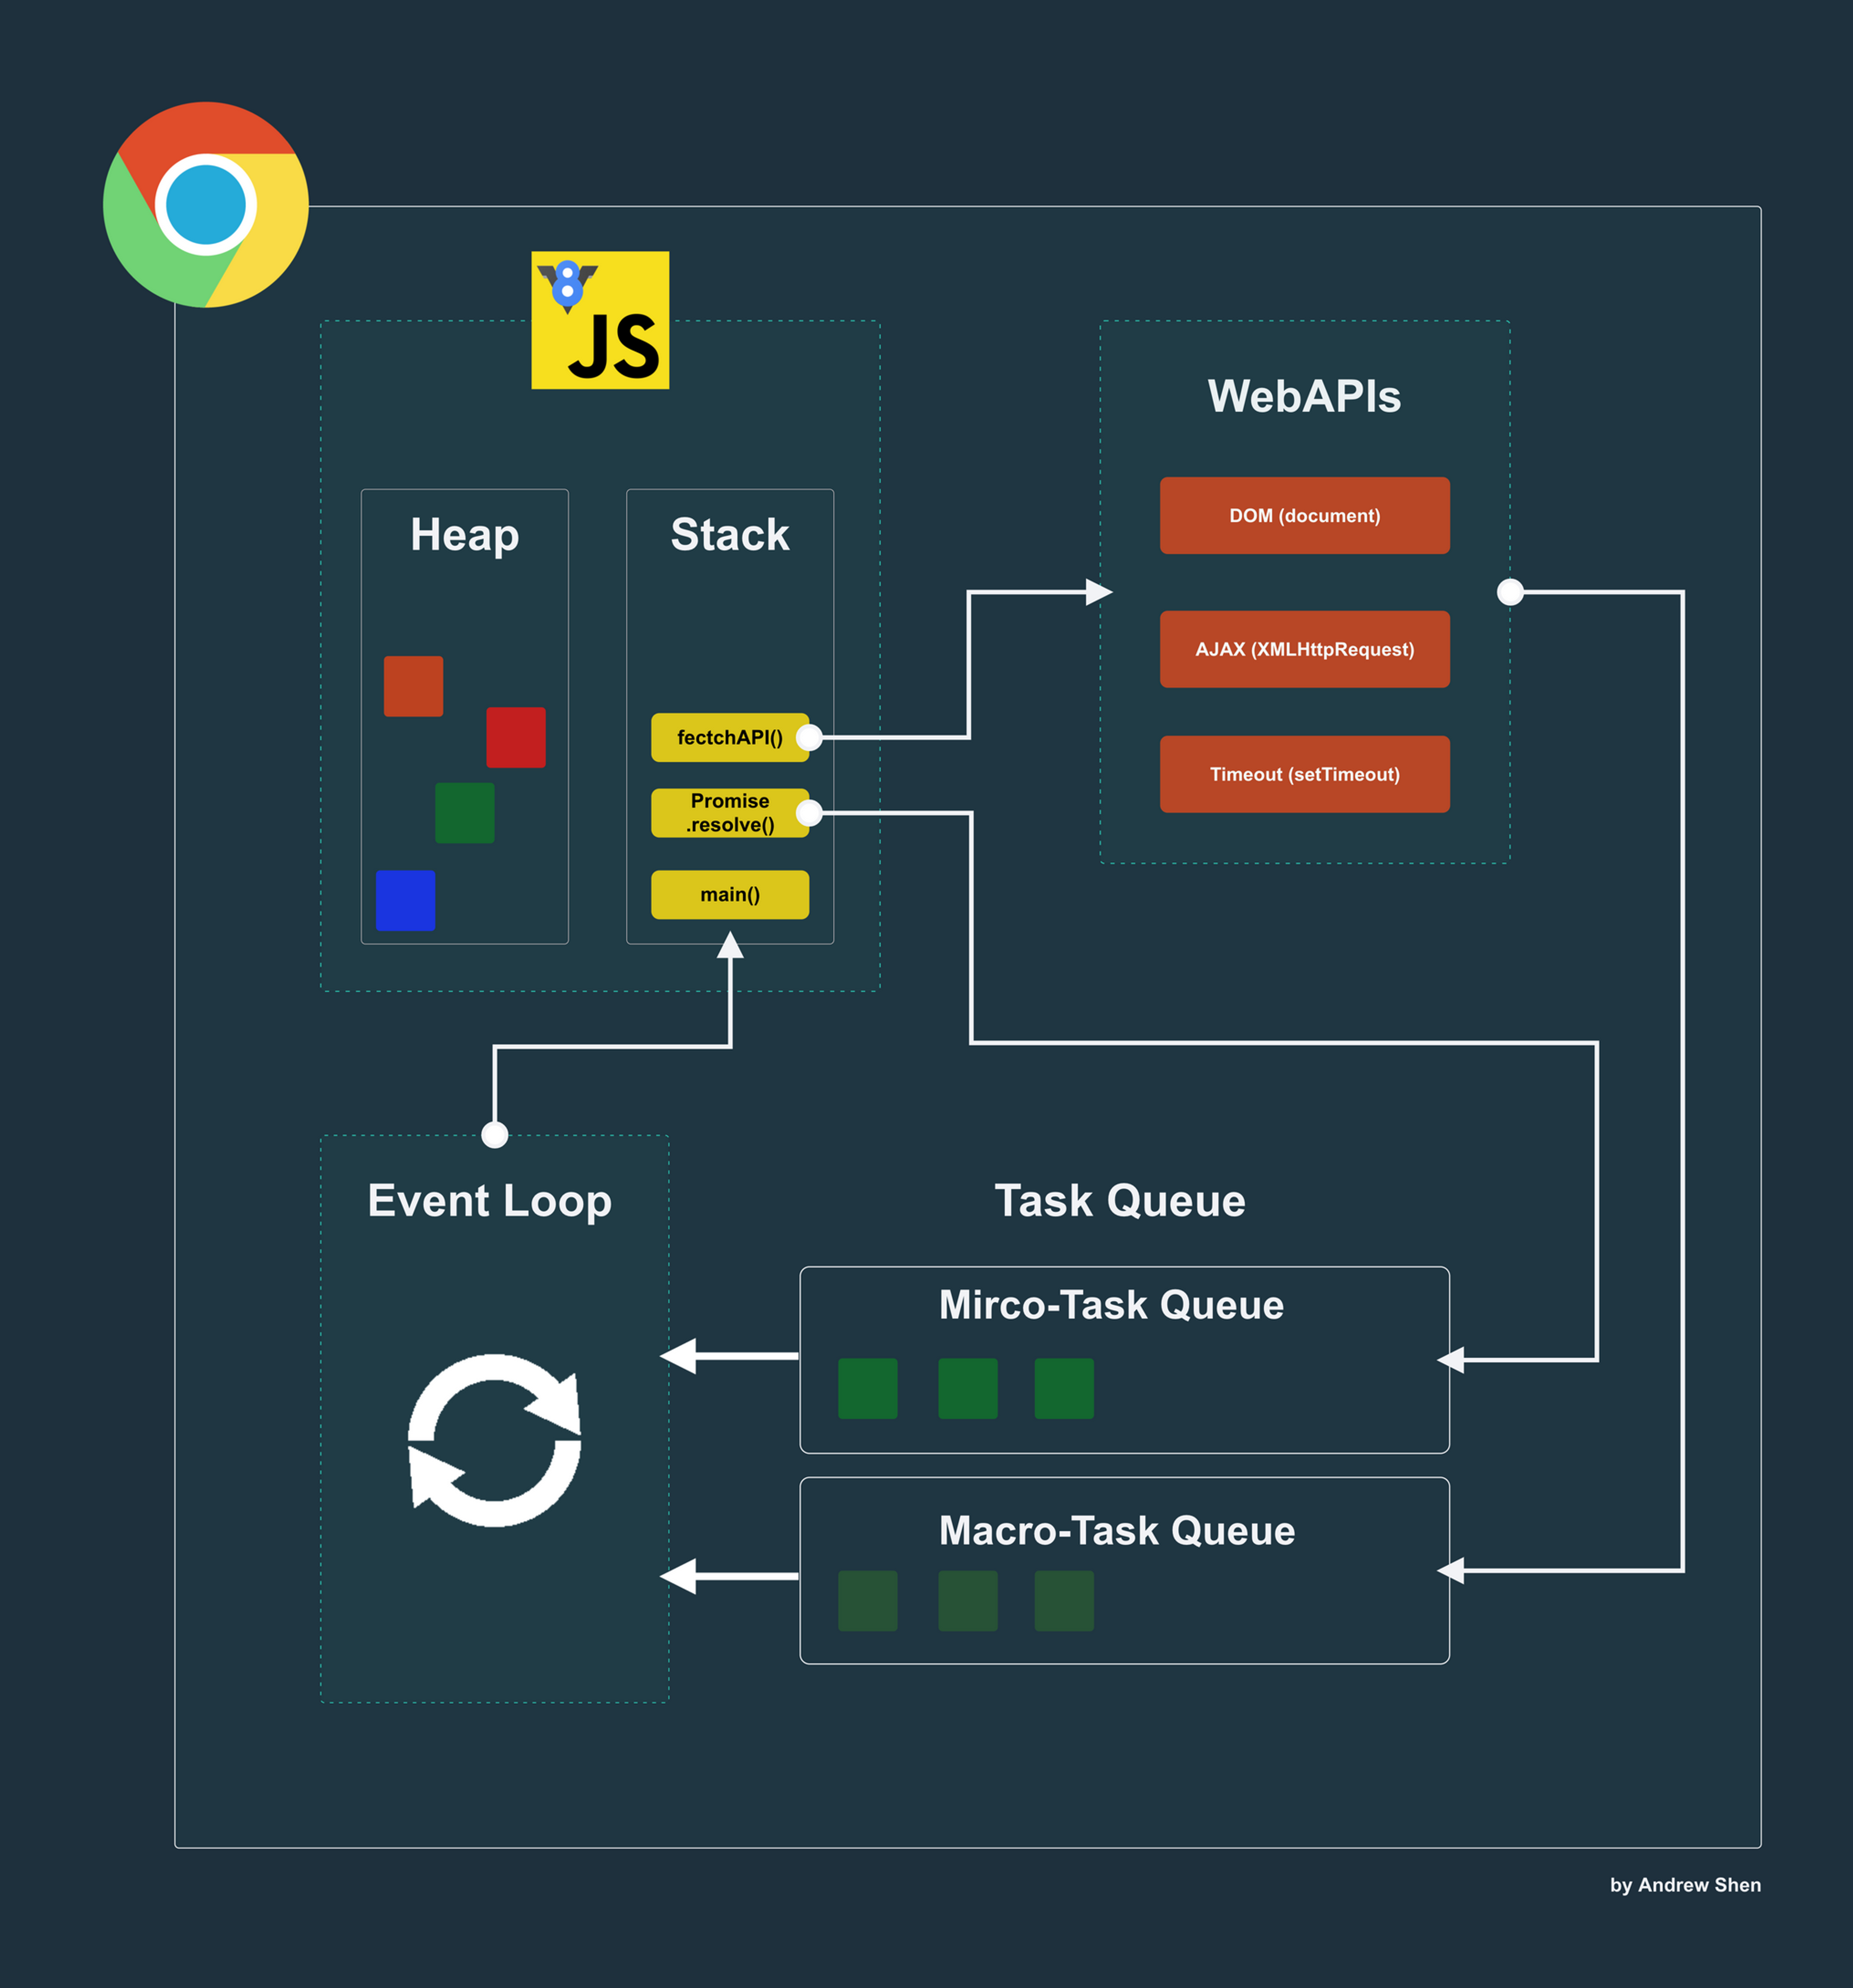Image resolution: width=1853 pixels, height=1988 pixels.
Task: Click first green square in Mirco-Task Queue
Action: (868, 1388)
